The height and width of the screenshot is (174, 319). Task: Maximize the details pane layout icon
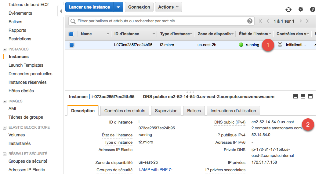310,97
